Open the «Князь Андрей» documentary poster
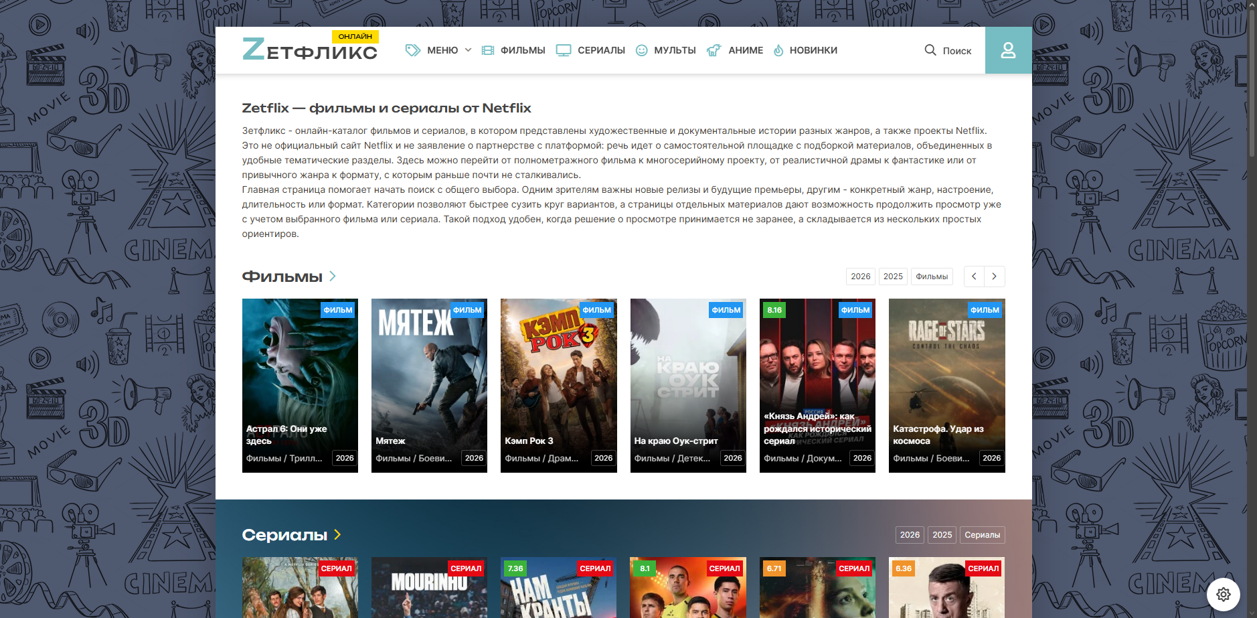Viewport: 1257px width, 618px height. coord(818,386)
